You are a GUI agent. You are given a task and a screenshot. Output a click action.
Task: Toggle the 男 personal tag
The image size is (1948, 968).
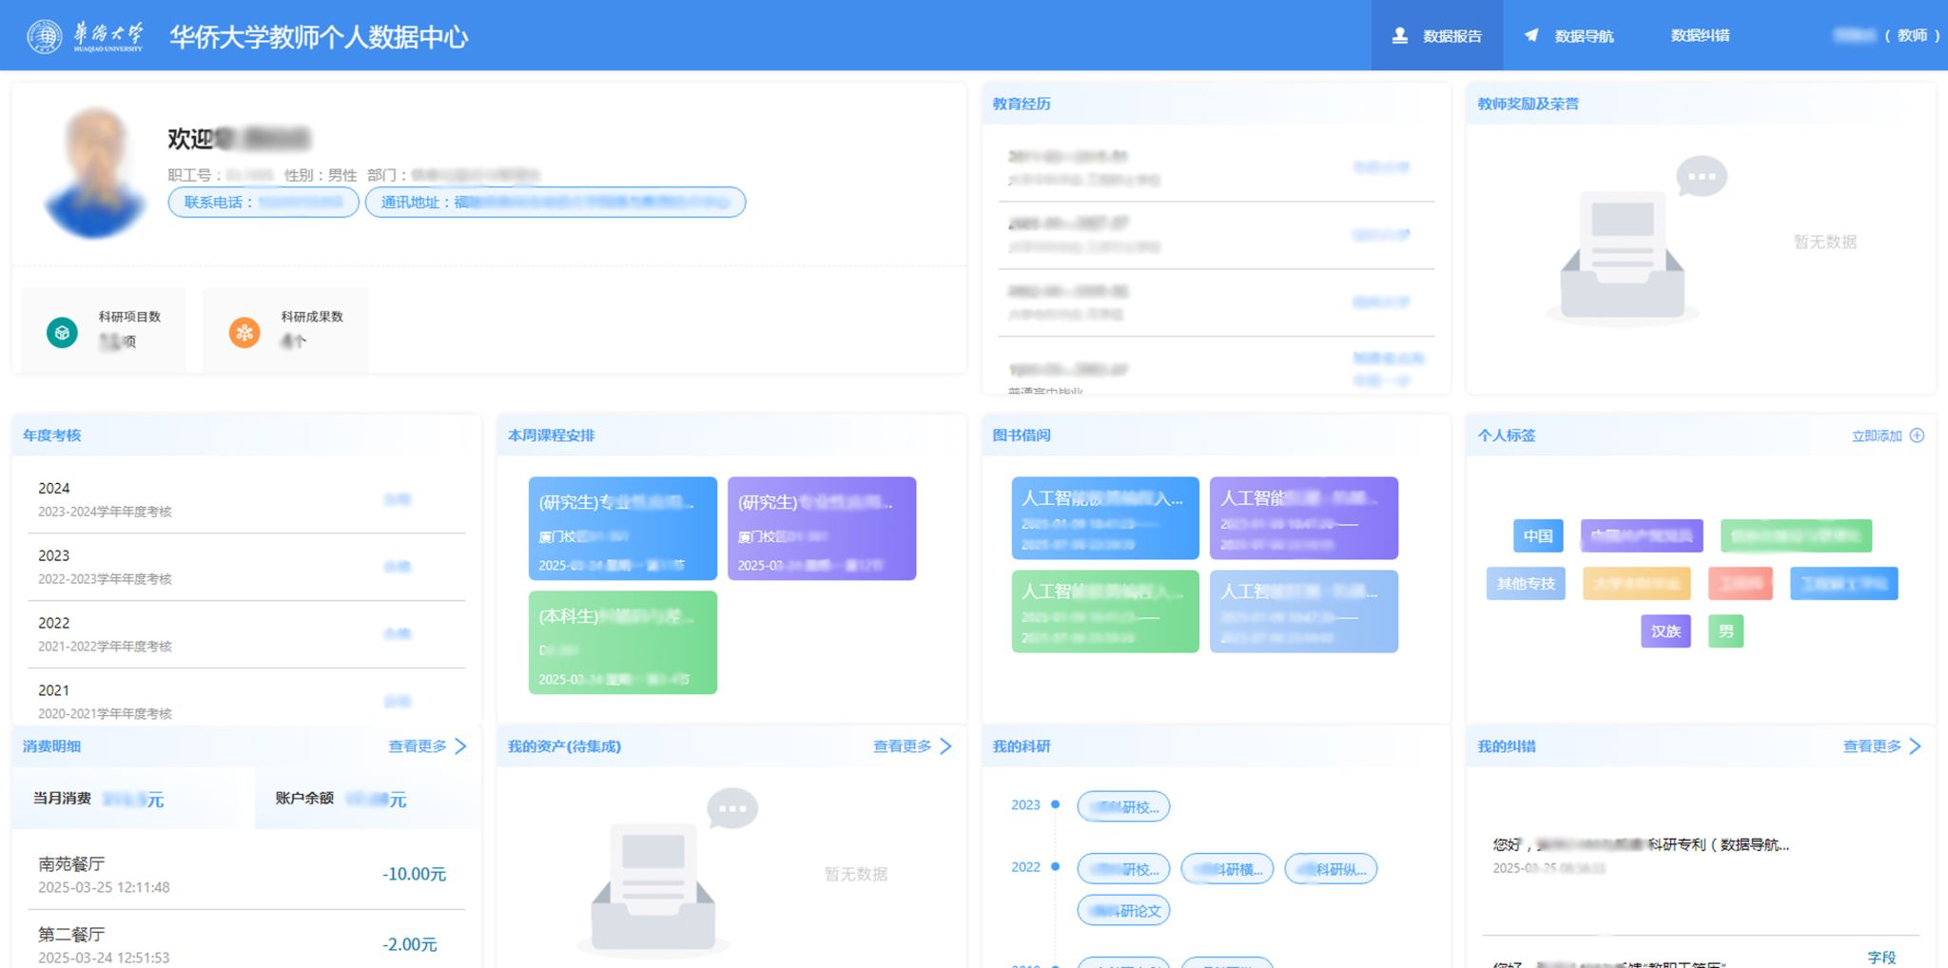pyautogui.click(x=1725, y=631)
